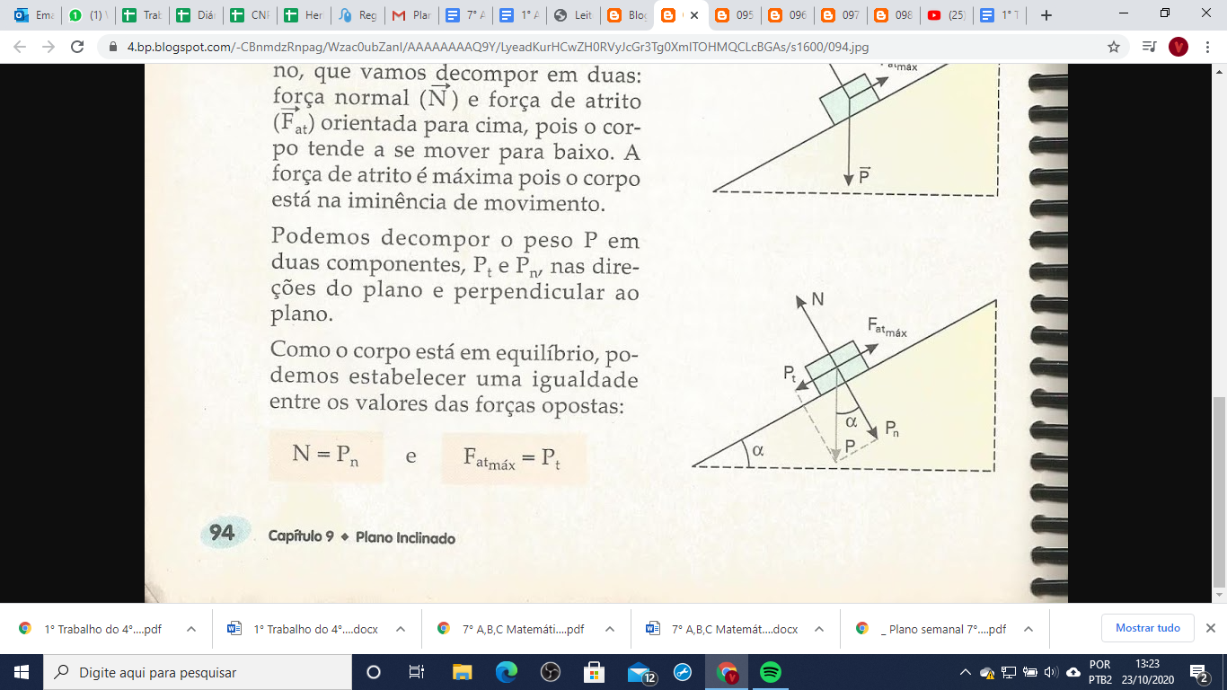
Task: Open the 'Blog' Blogger tab
Action: pos(626,15)
